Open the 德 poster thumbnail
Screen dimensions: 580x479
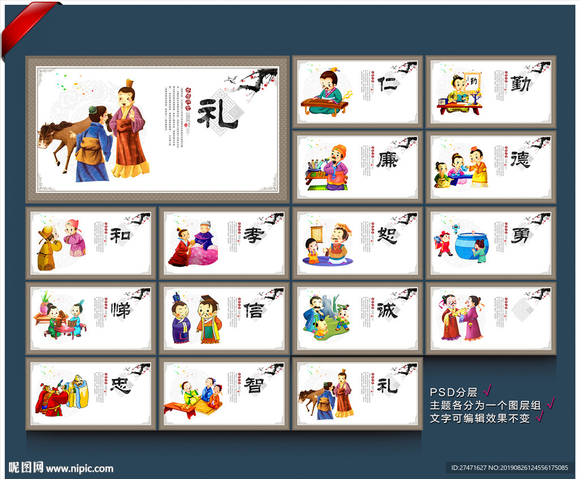coord(491,167)
